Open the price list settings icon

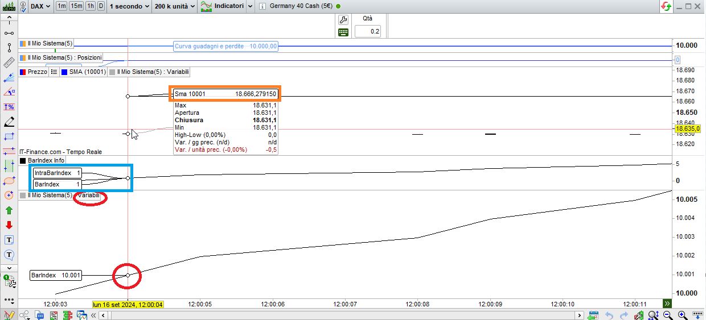[54, 72]
